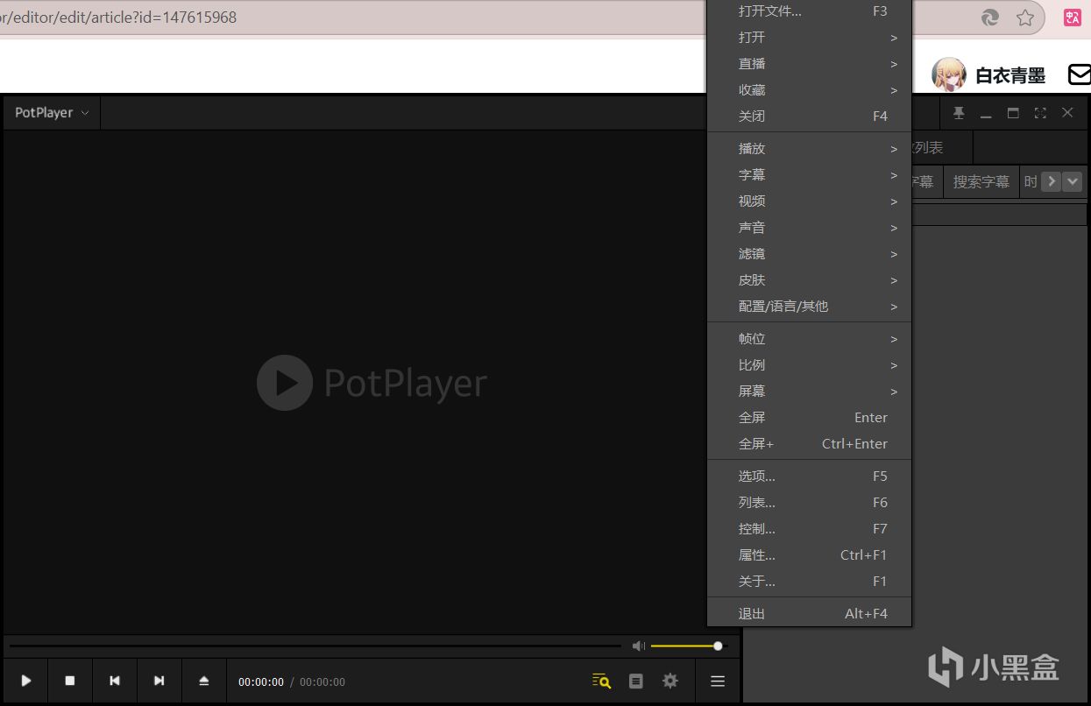Screen dimensions: 1091x706
Task: Open the yellow playlist search icon
Action: click(601, 681)
